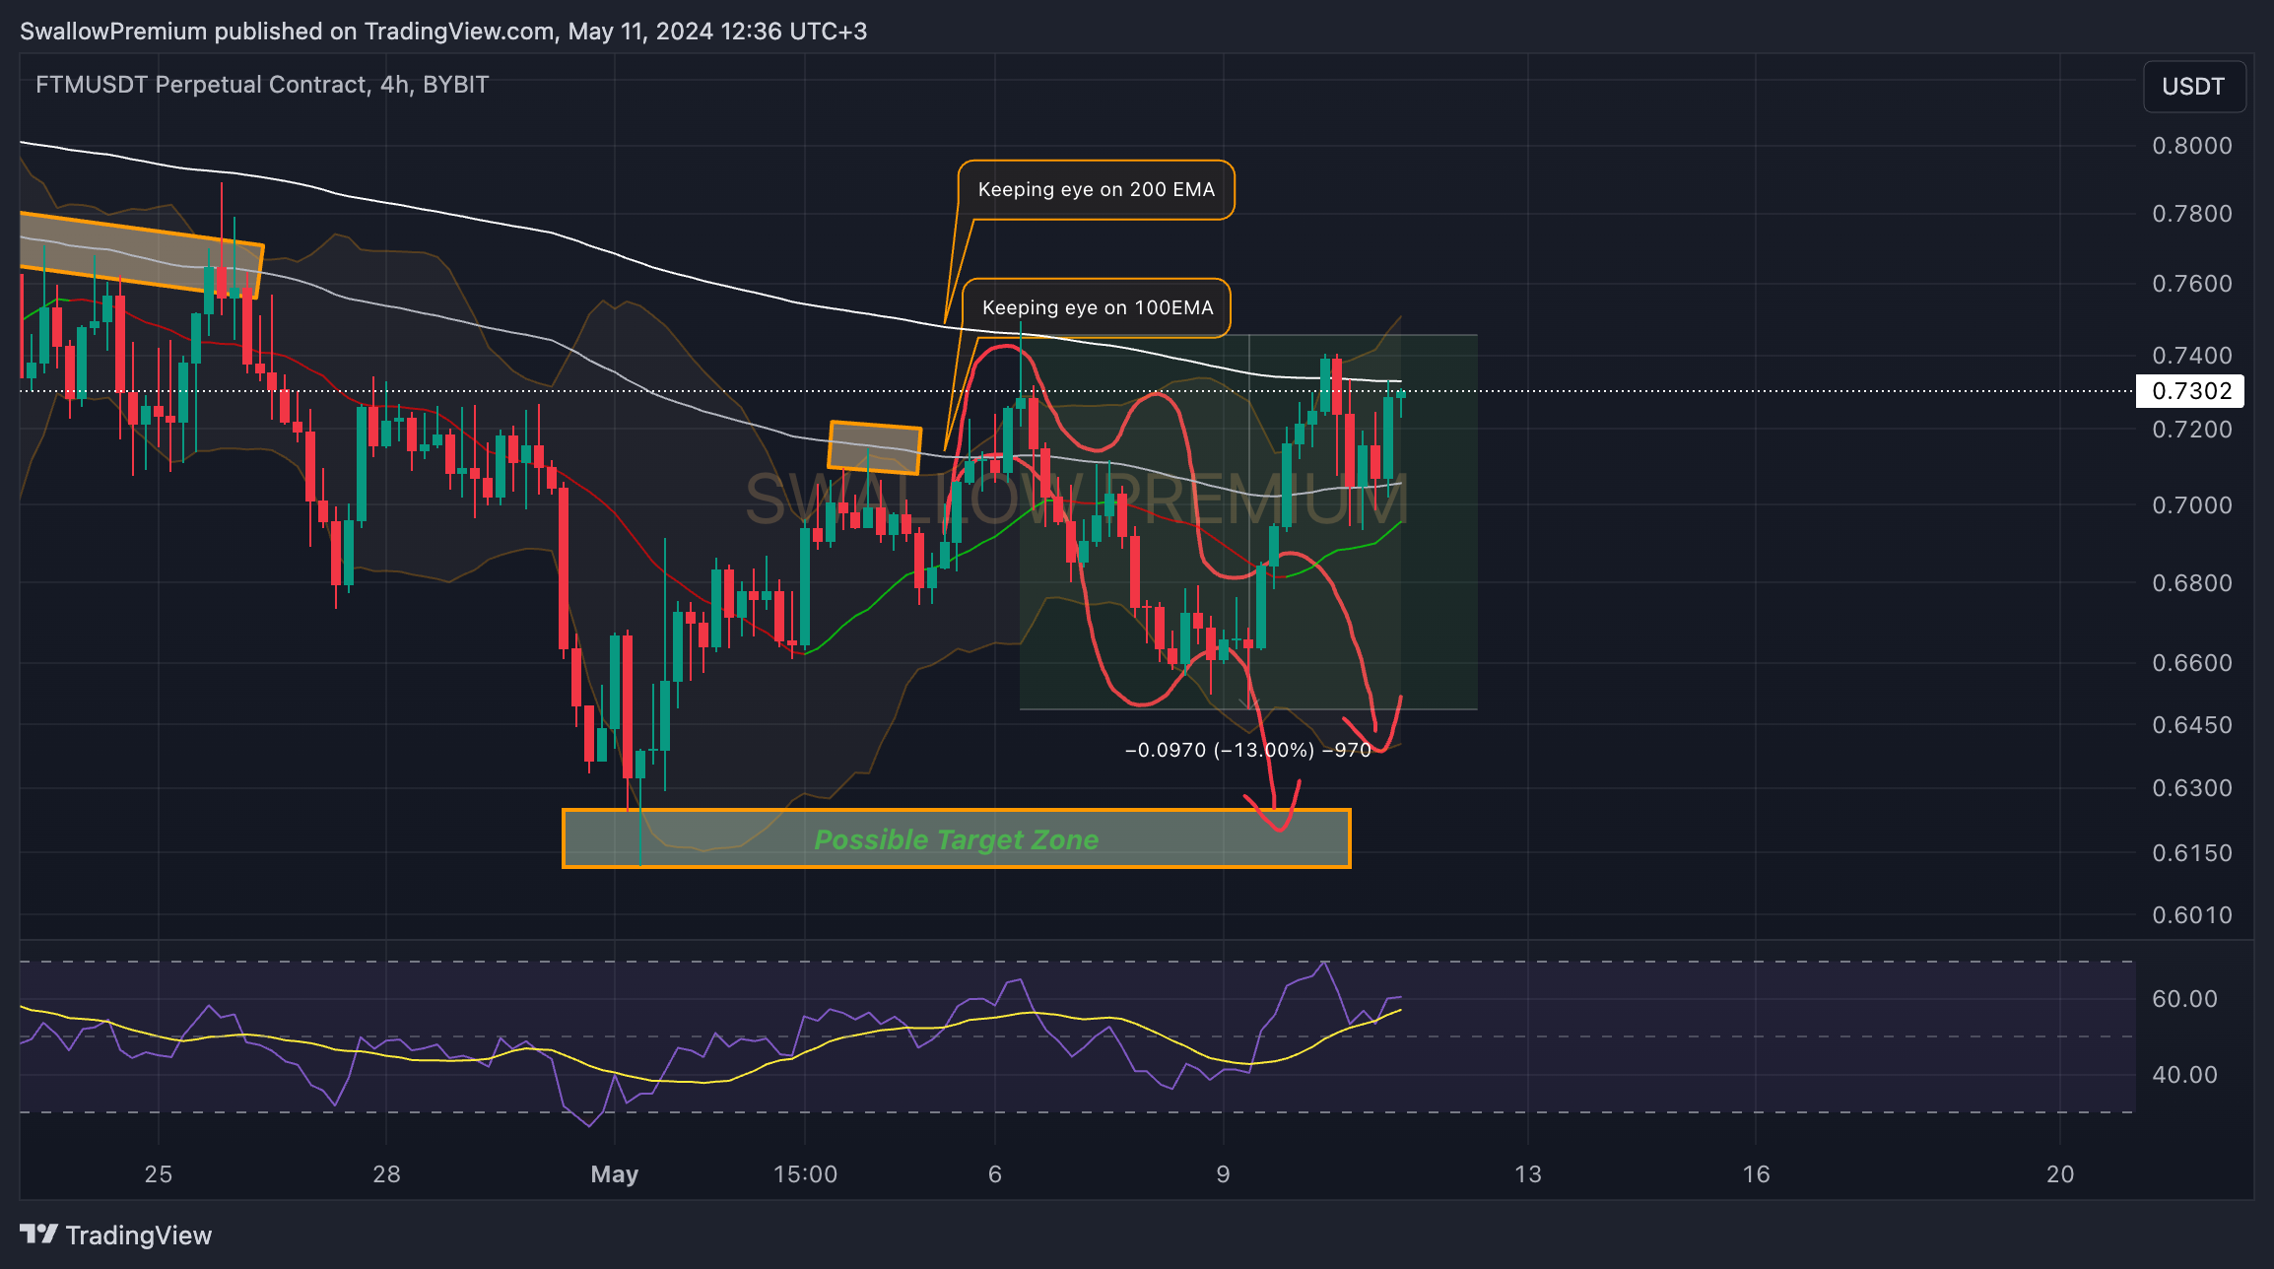Screen dimensions: 2274x1269
Task: Click the 15:00 label on time axis
Action: pyautogui.click(x=805, y=1174)
